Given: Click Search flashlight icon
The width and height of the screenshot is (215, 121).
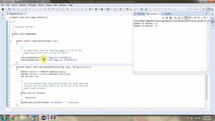Looking at the screenshot, I should pos(135,9).
